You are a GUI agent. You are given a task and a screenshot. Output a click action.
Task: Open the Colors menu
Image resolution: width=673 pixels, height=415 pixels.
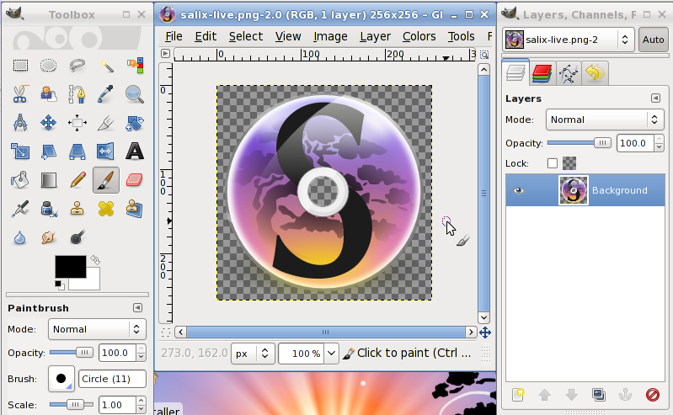coord(419,36)
